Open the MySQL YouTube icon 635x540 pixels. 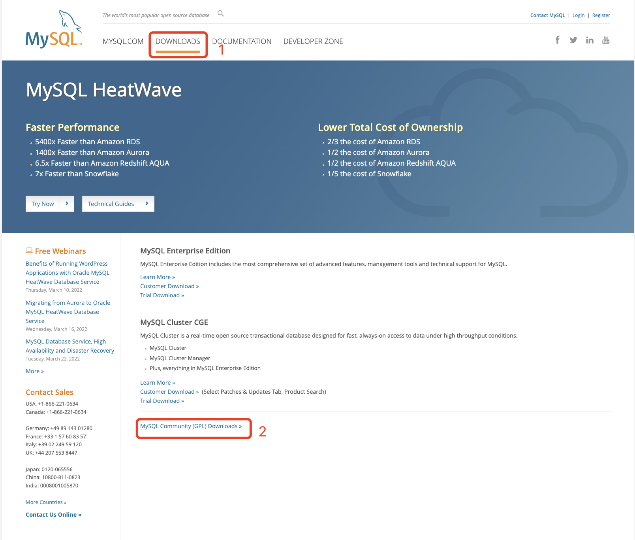(606, 40)
